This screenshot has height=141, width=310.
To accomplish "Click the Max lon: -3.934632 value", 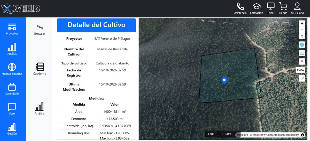I will tap(114, 139).
